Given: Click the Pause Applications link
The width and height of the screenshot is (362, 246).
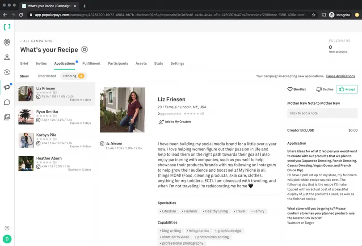Looking at the screenshot, I should pos(340,76).
